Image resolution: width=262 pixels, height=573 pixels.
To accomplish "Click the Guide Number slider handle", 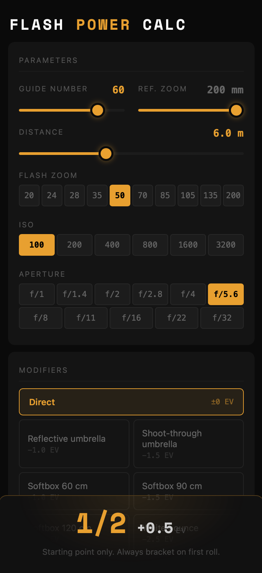I will [x=98, y=110].
